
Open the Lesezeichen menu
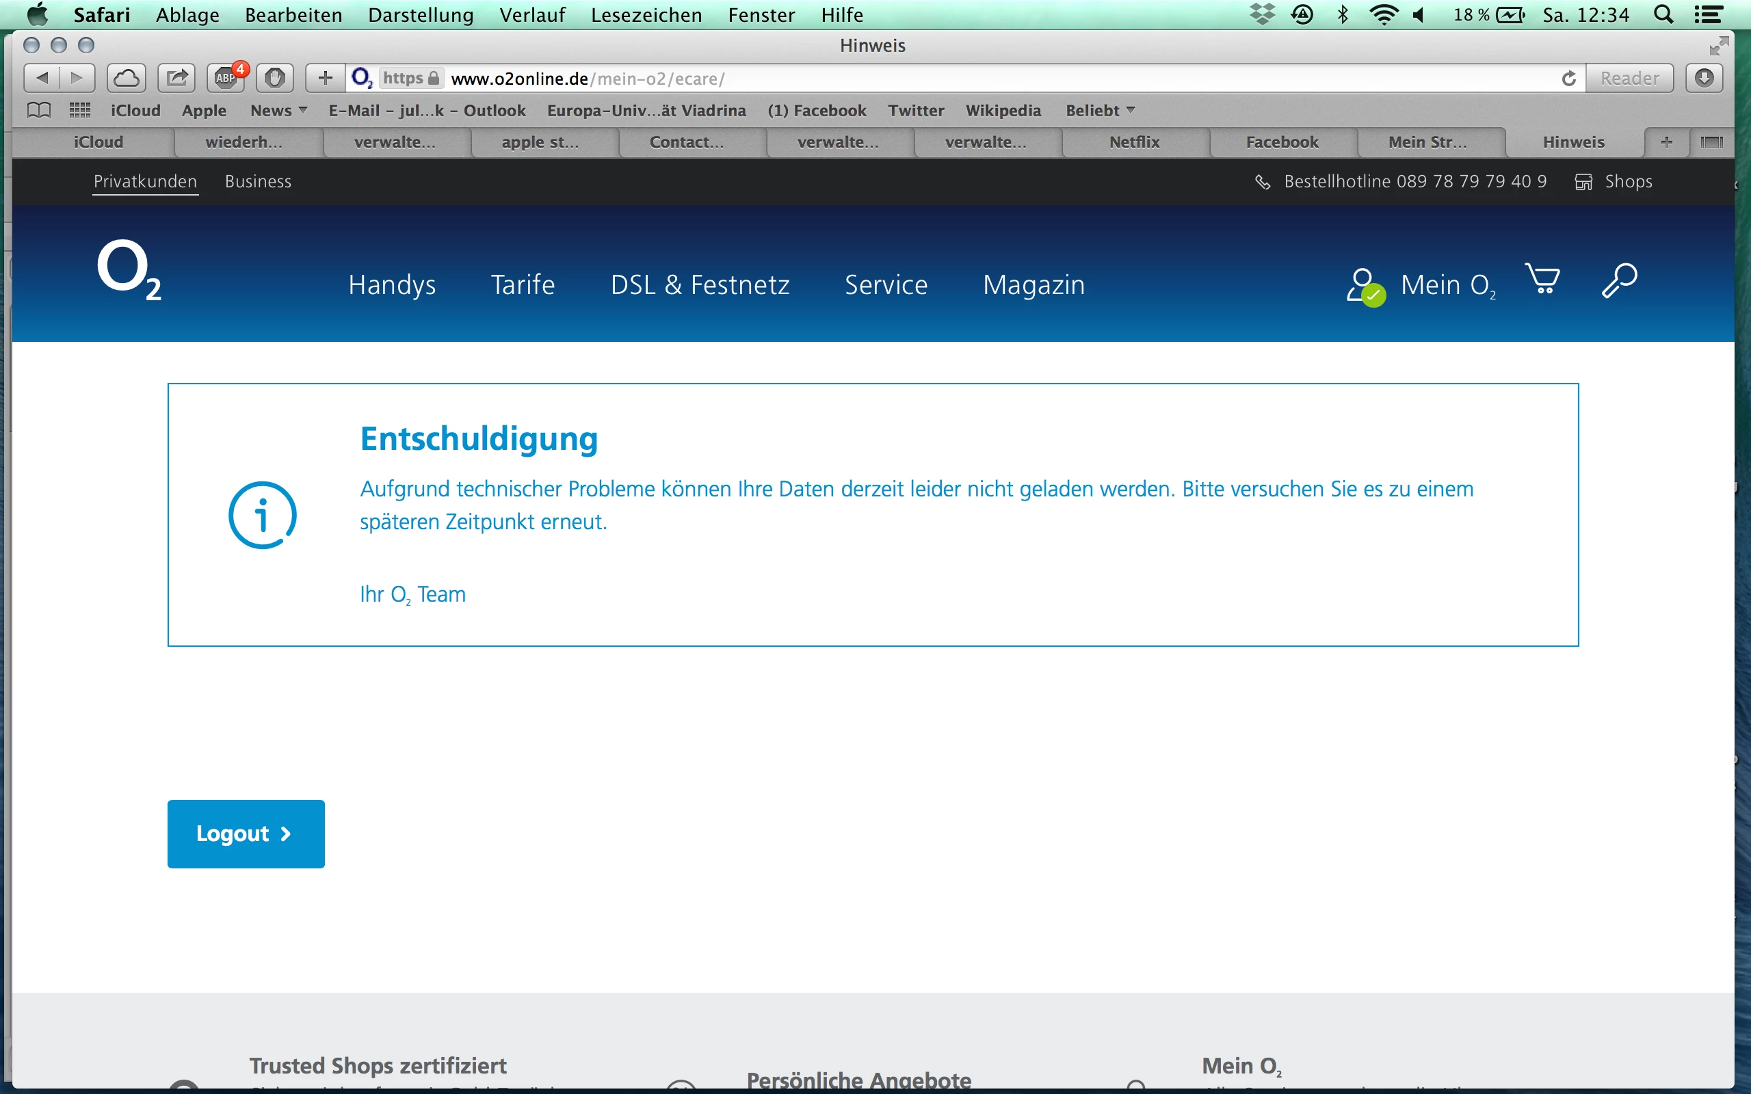[x=646, y=14]
